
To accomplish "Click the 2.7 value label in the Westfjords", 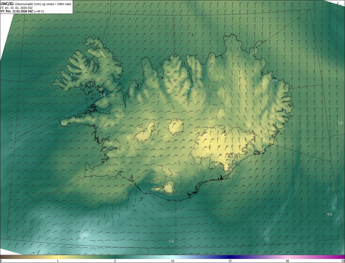I will click(x=82, y=67).
